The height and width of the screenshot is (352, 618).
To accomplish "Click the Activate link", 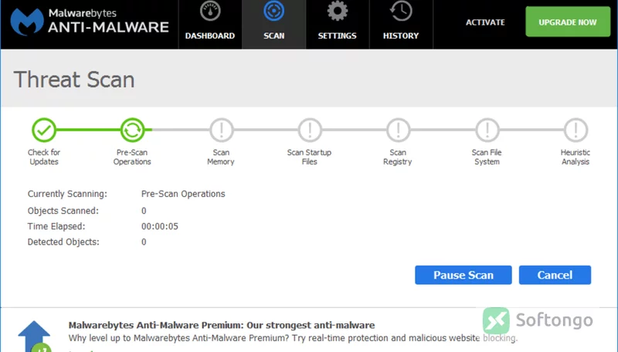I will coord(485,22).
